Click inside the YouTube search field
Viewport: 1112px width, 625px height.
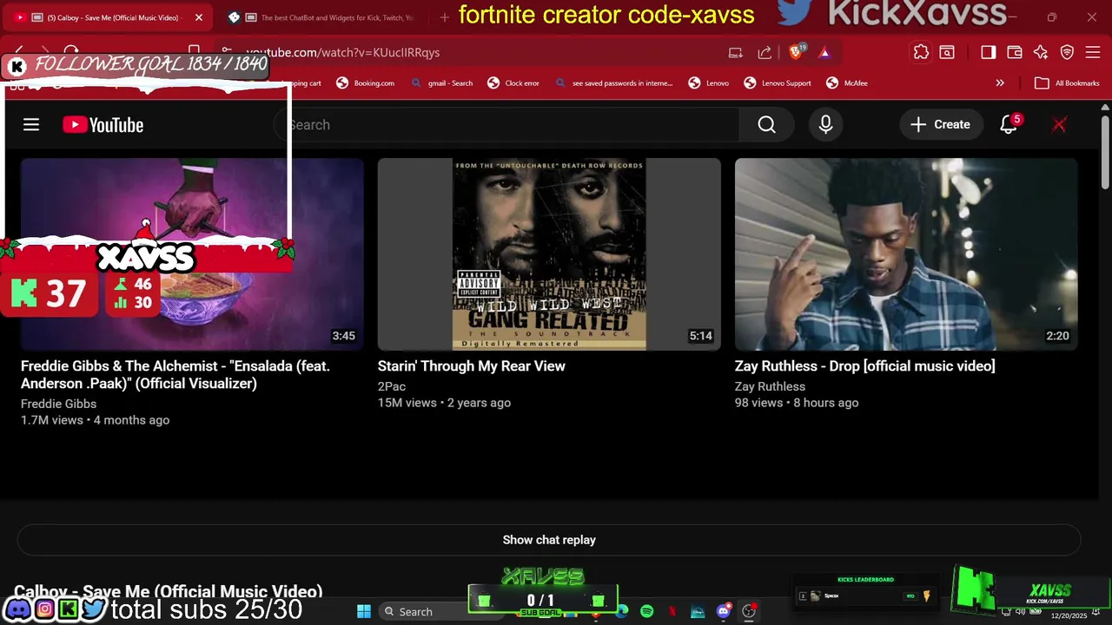(508, 125)
